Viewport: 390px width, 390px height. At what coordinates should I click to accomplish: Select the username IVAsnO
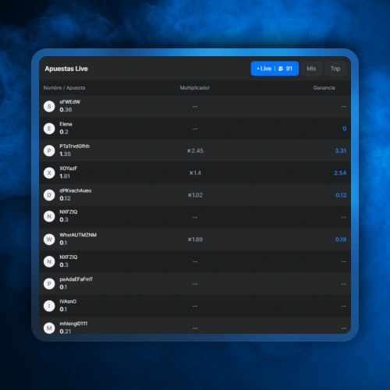pyautogui.click(x=68, y=301)
